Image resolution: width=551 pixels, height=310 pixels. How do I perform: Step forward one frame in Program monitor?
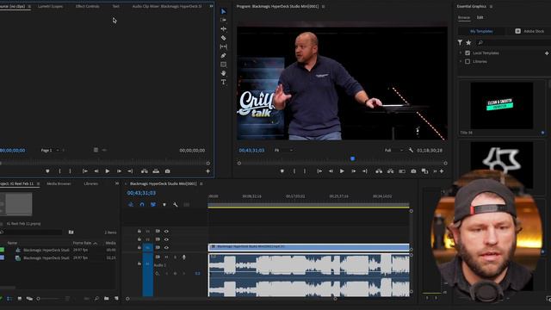pos(354,171)
